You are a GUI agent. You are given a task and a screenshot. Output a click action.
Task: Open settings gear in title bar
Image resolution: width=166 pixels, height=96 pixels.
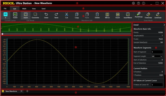click(133, 3)
